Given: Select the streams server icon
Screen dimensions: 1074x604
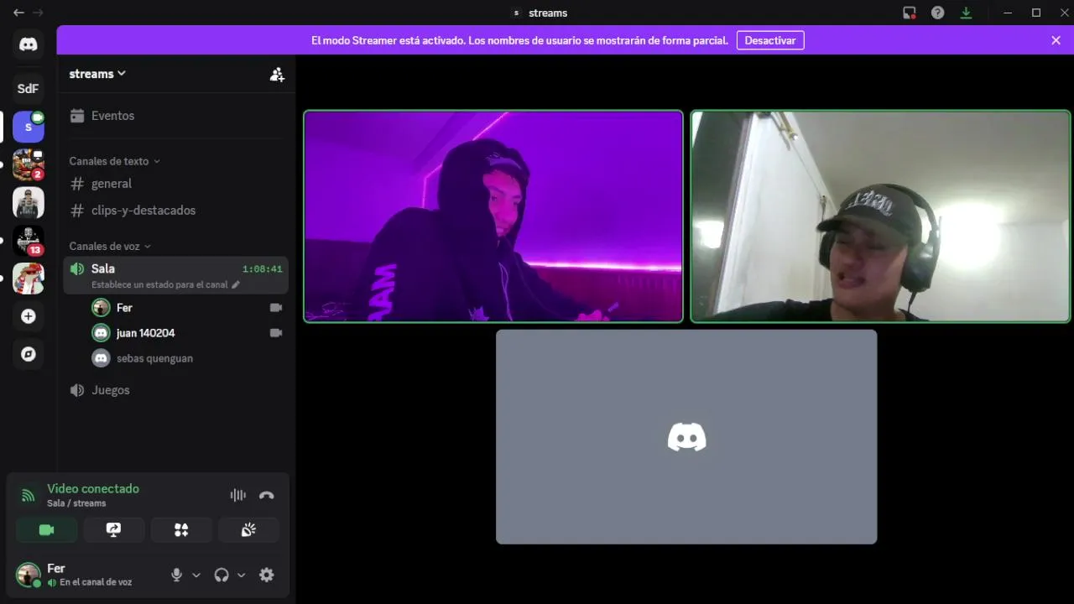Looking at the screenshot, I should click(29, 127).
